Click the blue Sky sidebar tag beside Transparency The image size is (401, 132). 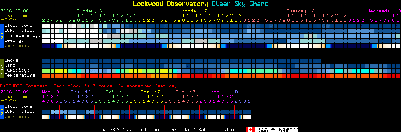click(x=2, y=35)
